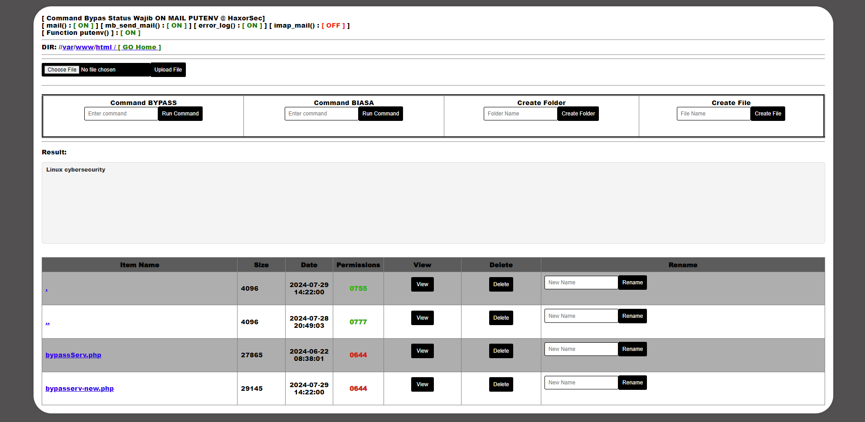This screenshot has width=865, height=422.
Task: Focus New Name field for bypassServ.php
Action: click(x=581, y=349)
